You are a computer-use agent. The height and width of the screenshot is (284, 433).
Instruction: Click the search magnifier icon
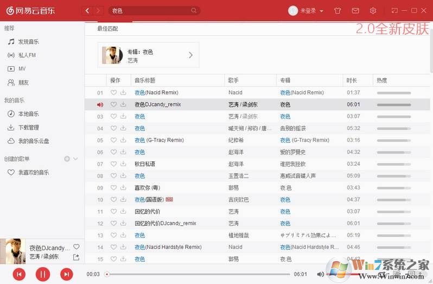tap(194, 10)
